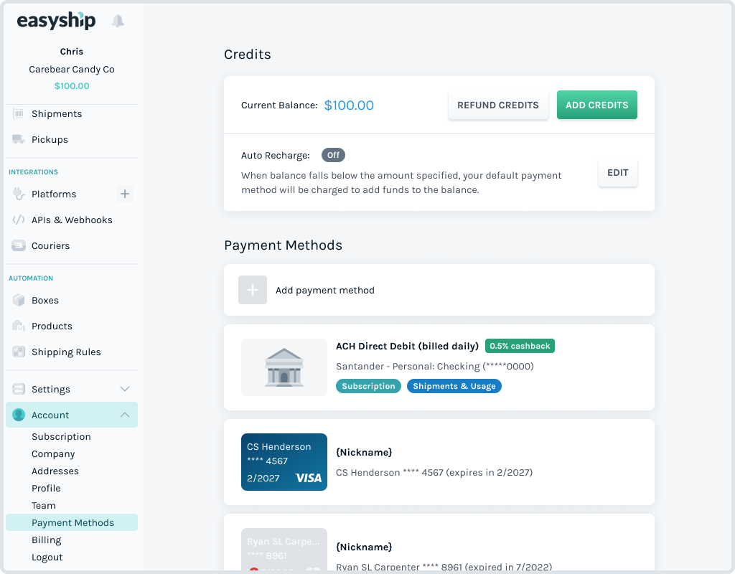The width and height of the screenshot is (735, 574).
Task: Add a new platform with plus icon
Action: point(125,194)
